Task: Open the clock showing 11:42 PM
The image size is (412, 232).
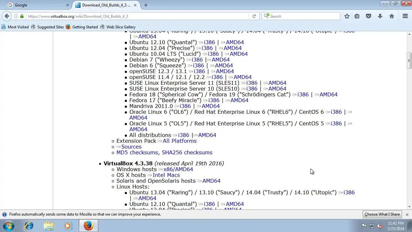Action: click(x=396, y=226)
